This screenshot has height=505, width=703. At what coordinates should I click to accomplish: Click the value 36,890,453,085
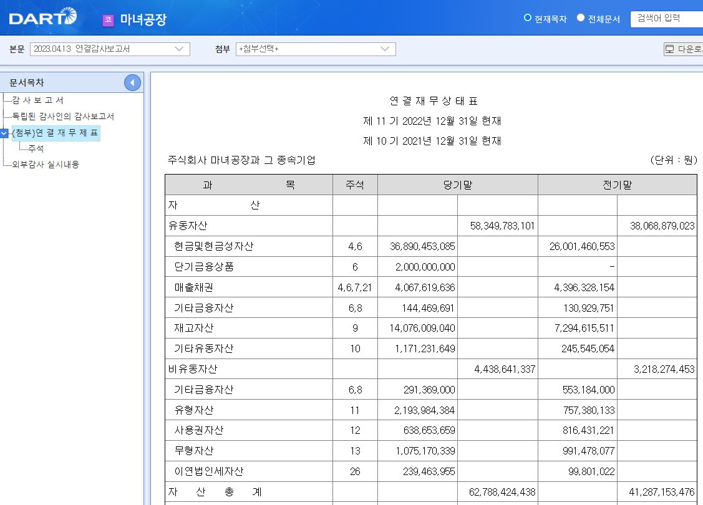click(422, 246)
